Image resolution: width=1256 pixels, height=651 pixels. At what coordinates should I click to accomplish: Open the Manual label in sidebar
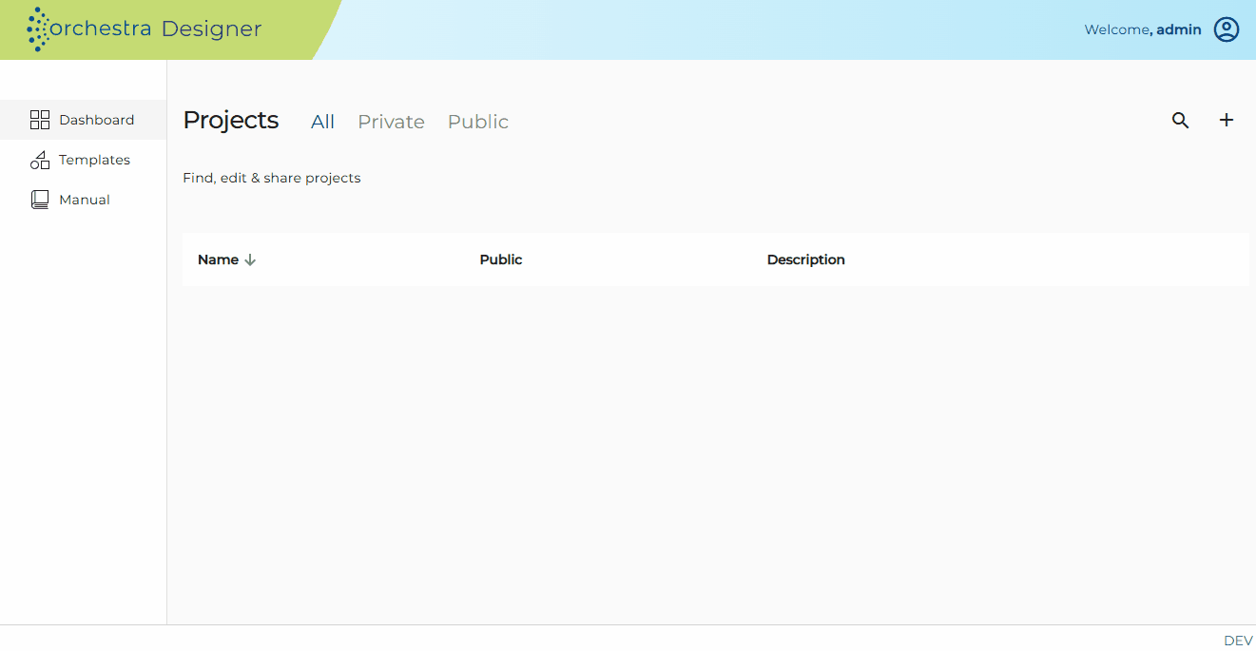point(85,200)
